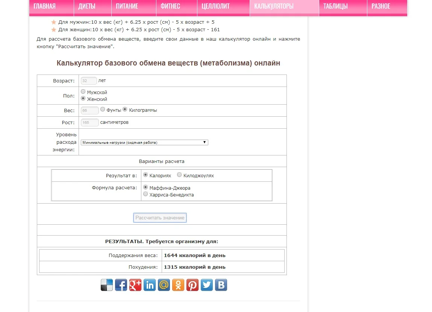Screen dimensions: 432x312
Task: Focus the Возраст age input field
Action: pyautogui.click(x=89, y=81)
